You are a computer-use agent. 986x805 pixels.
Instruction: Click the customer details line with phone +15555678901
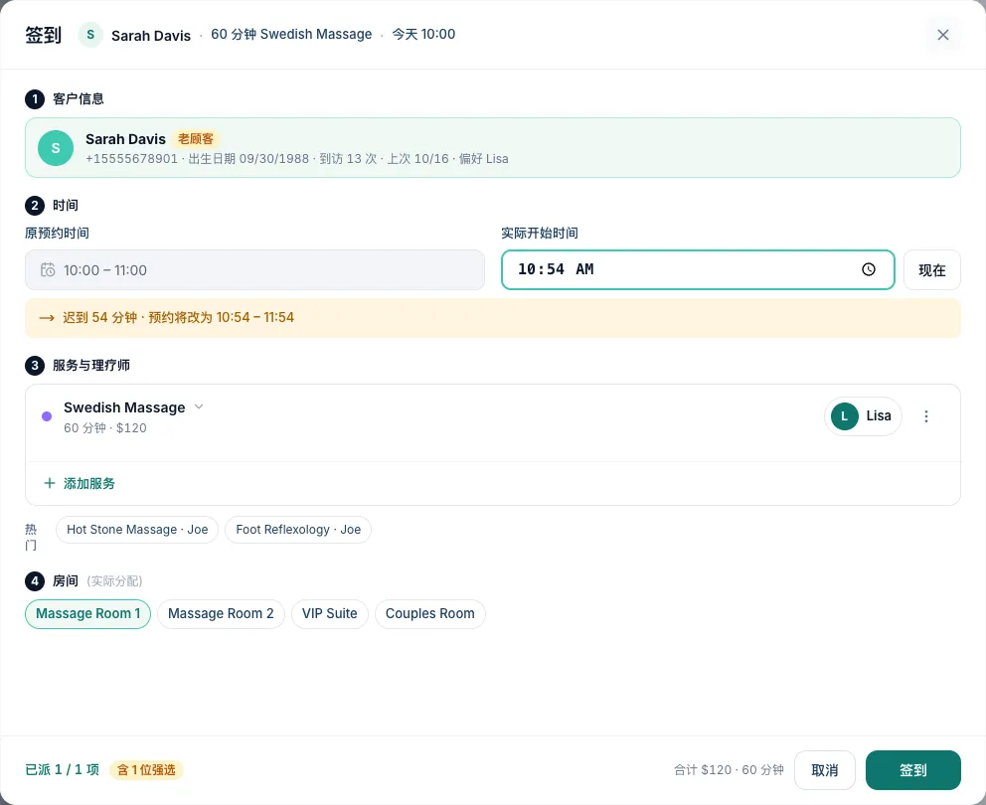(297, 158)
